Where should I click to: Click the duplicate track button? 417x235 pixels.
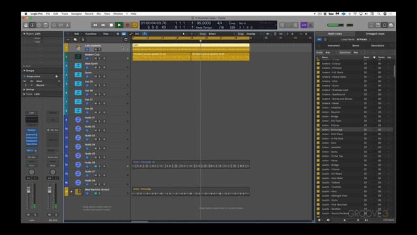coord(76,39)
